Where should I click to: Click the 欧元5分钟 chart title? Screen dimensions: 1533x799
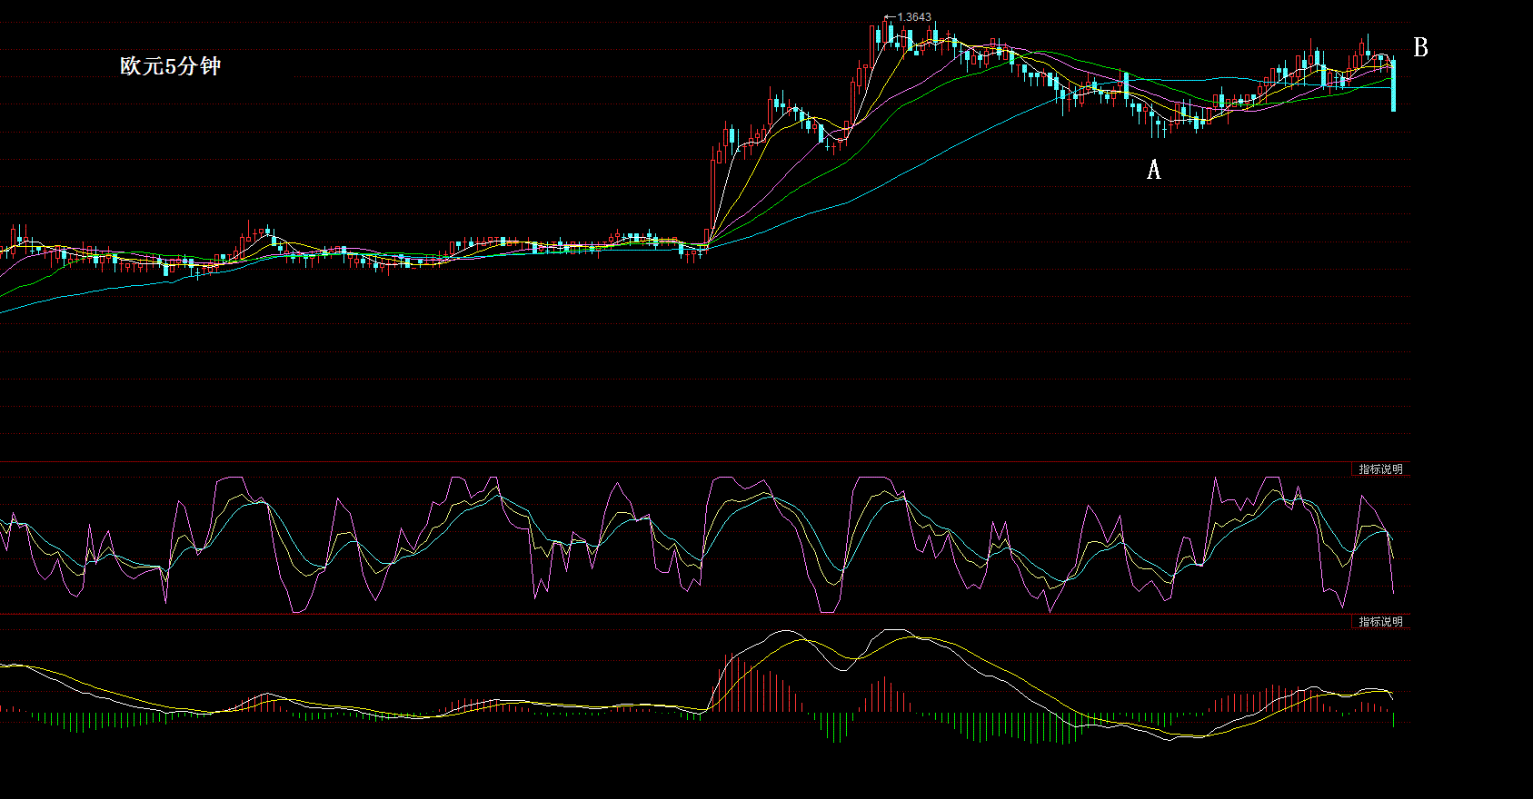[170, 66]
